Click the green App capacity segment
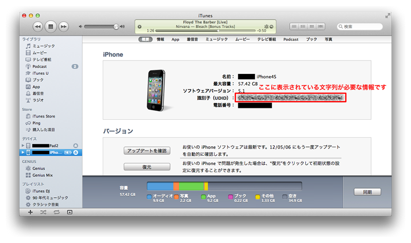This screenshot has height=243, width=411. click(x=192, y=186)
